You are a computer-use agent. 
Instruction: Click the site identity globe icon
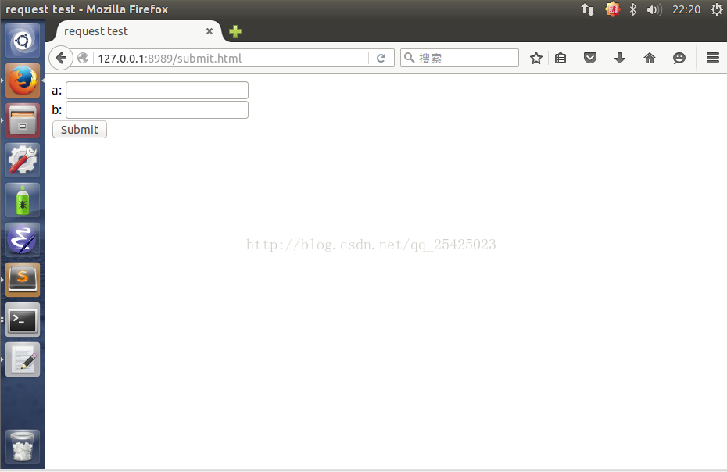tap(83, 58)
